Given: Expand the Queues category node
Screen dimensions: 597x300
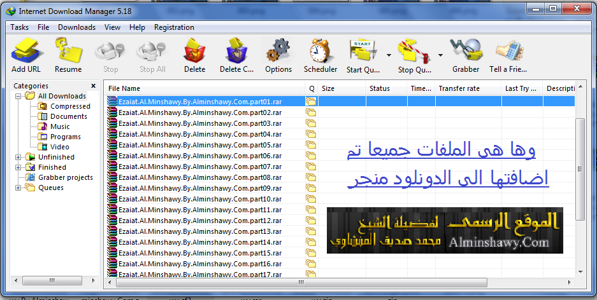Looking at the screenshot, I should point(18,187).
